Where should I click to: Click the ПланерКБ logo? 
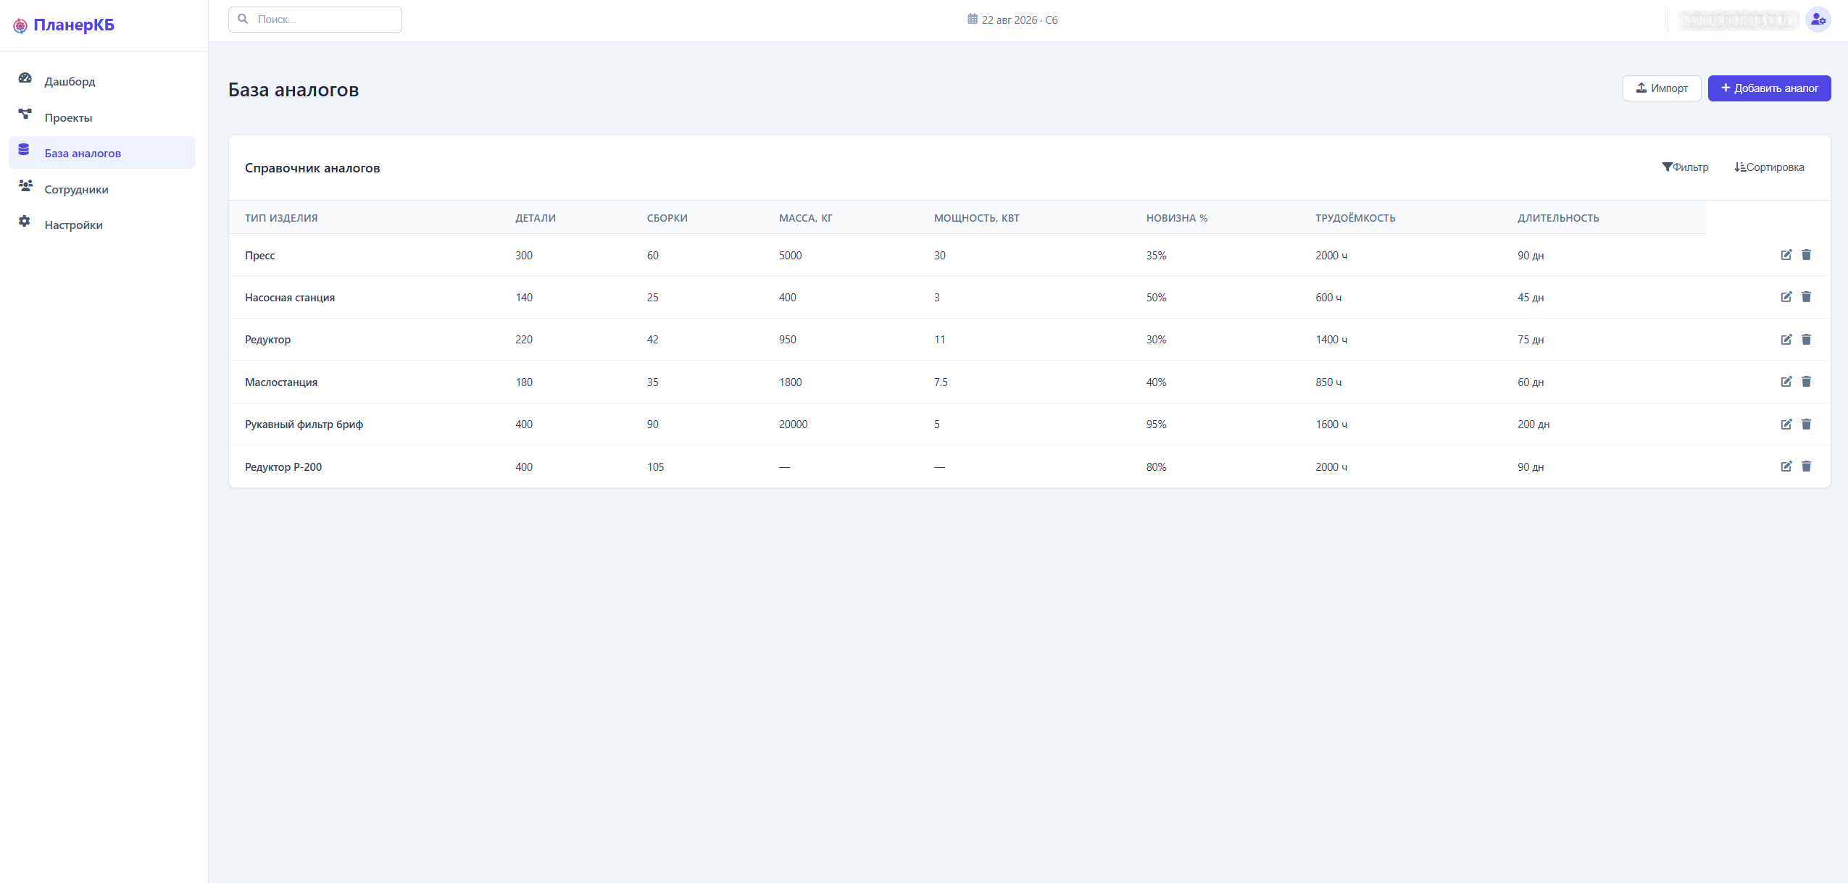64,25
